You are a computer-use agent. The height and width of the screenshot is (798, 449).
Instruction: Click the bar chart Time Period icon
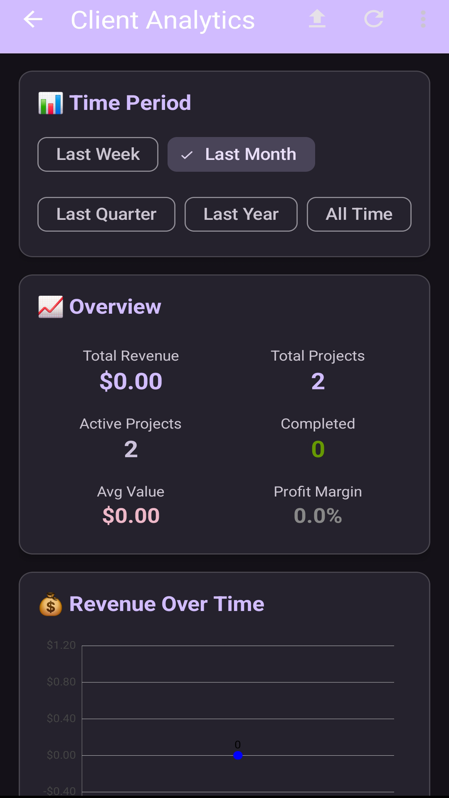(51, 103)
